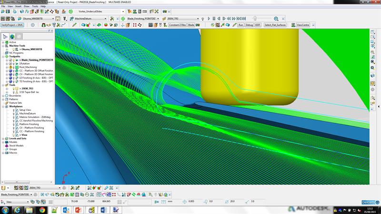
Task: Open the View menu
Action: pos(10,6)
